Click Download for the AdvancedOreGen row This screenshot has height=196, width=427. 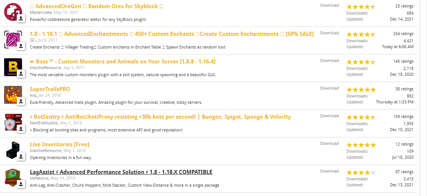pyautogui.click(x=329, y=5)
